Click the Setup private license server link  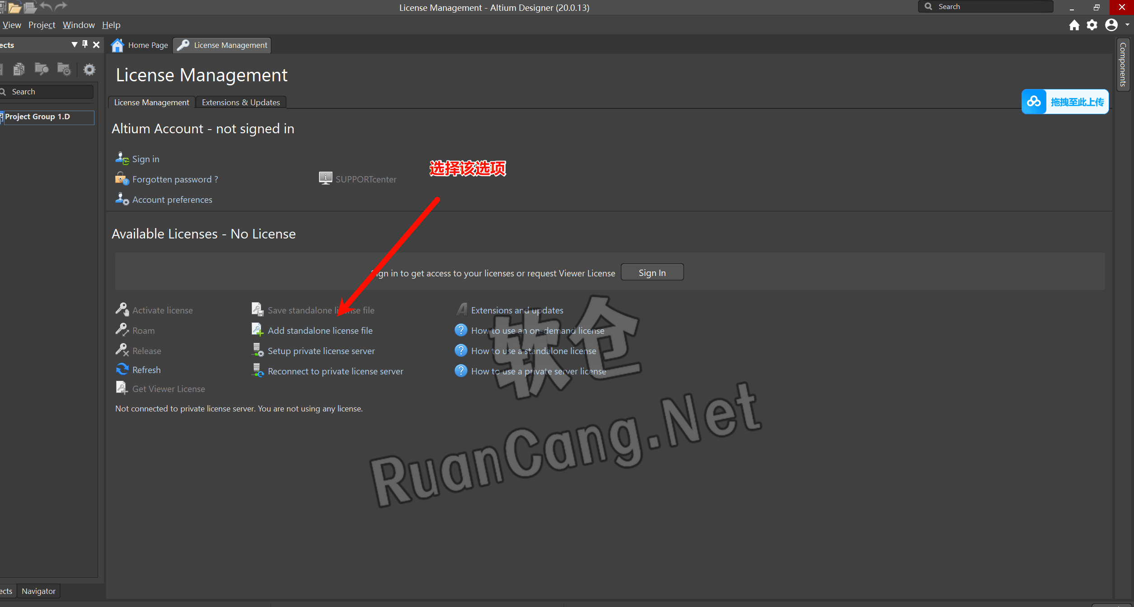point(321,351)
